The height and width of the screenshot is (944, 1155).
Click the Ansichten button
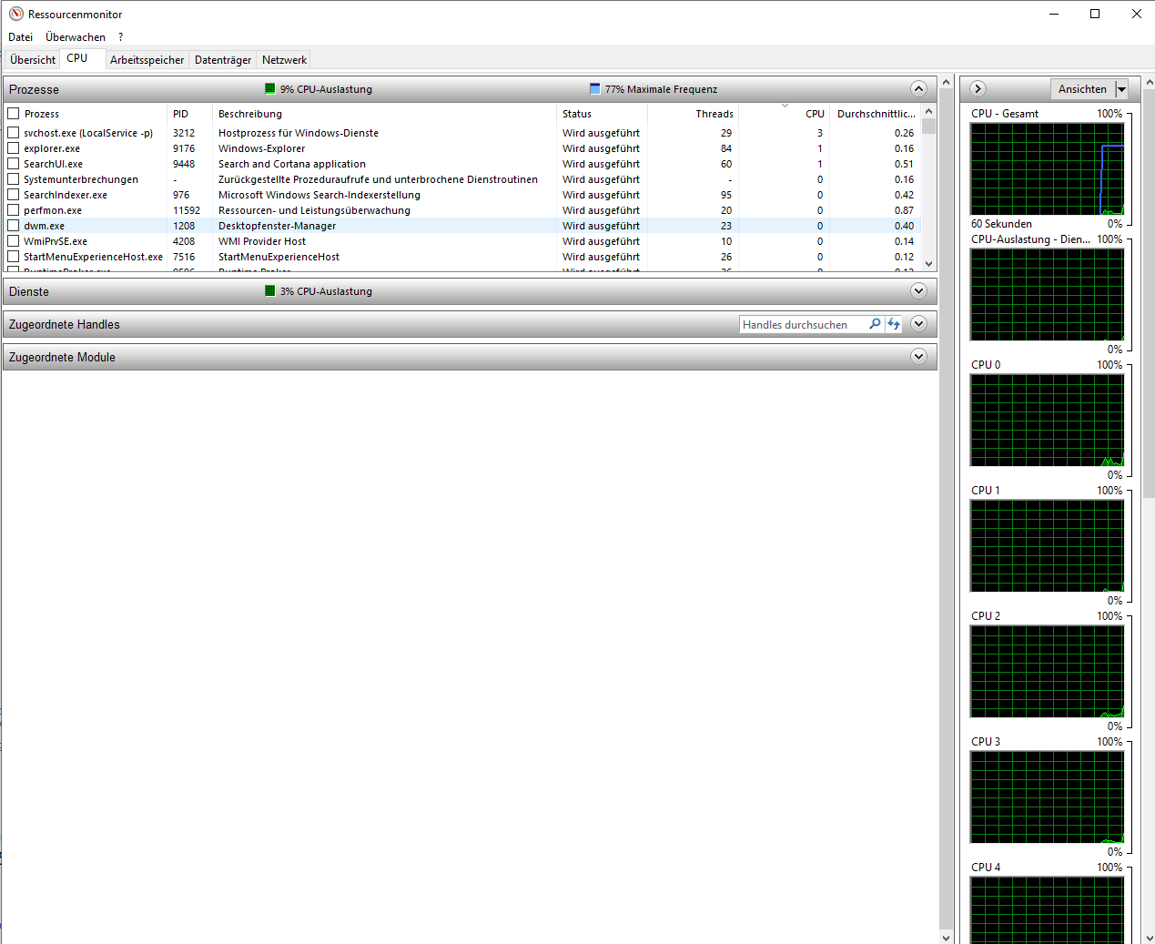(x=1082, y=89)
